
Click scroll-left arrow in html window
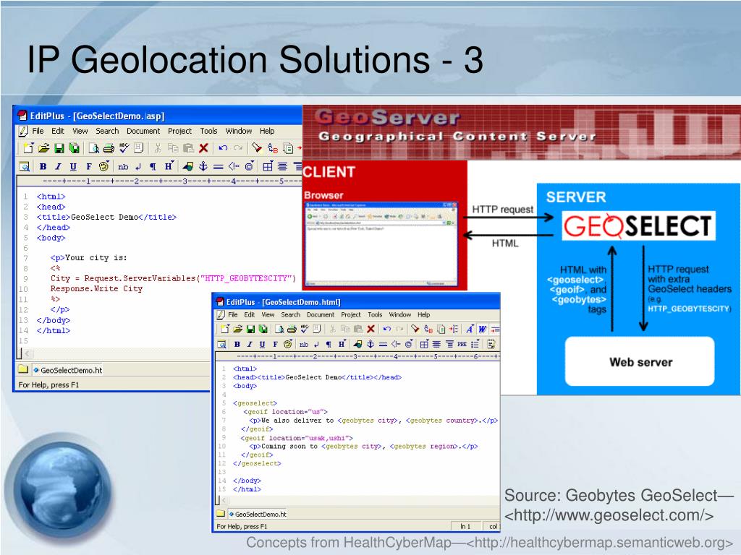224,500
